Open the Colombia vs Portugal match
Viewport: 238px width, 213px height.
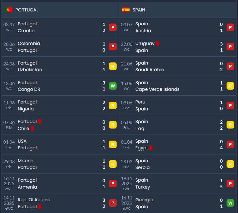point(60,47)
